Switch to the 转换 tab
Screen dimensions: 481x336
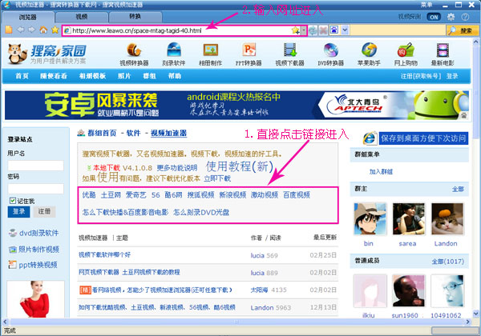pos(135,17)
